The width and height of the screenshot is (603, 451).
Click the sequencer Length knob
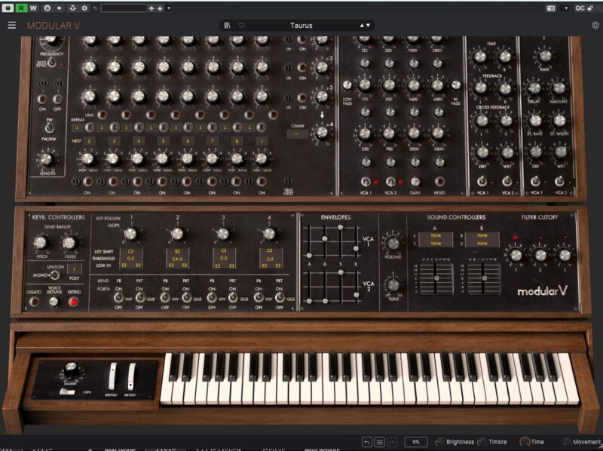coord(47,159)
